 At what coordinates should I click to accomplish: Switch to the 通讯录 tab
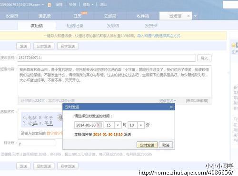click(45, 16)
